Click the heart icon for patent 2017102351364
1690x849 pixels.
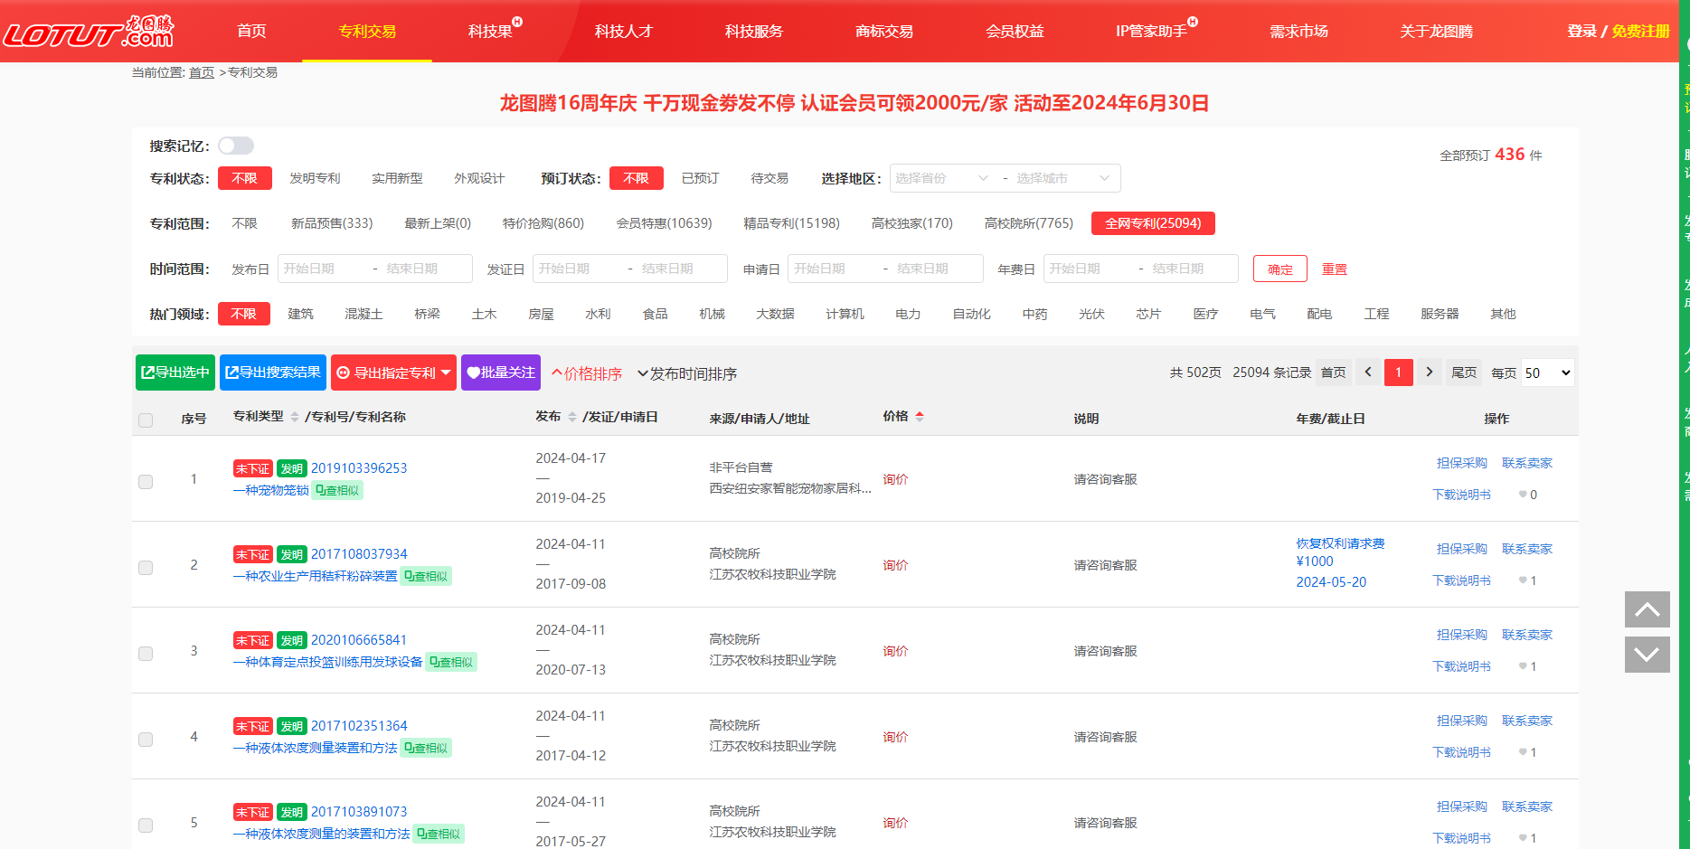pyautogui.click(x=1523, y=752)
